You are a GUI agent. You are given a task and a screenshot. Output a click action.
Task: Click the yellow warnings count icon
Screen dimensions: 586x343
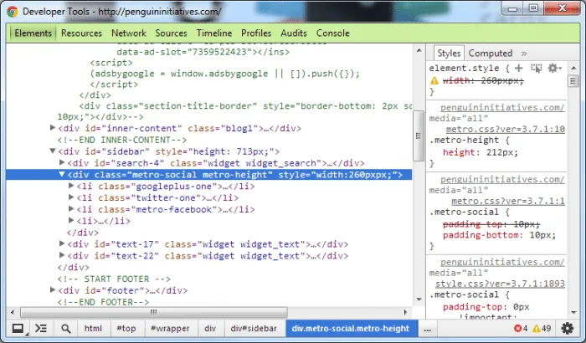point(537,329)
